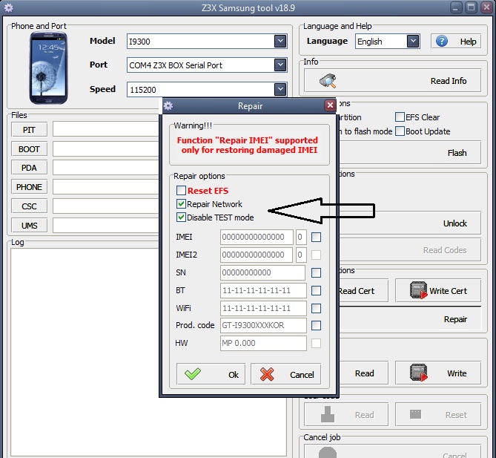The height and width of the screenshot is (458, 496).
Task: Tick the checkbox beside IMEI field
Action: click(x=316, y=237)
